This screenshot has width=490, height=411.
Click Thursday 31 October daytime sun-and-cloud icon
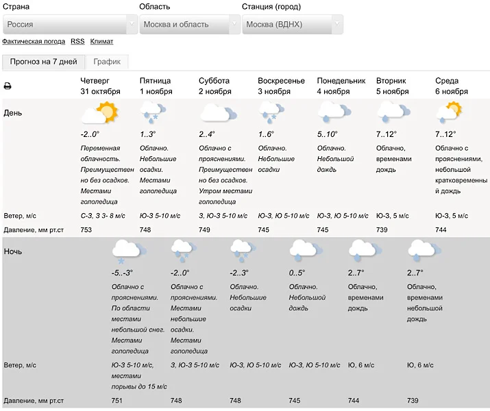[x=99, y=112]
